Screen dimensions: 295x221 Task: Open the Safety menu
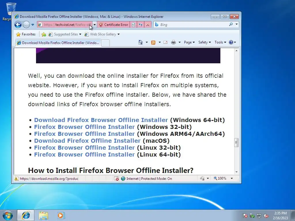click(x=205, y=42)
